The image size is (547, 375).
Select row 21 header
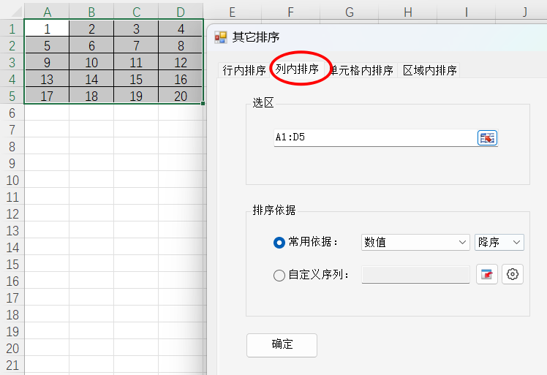coord(12,365)
